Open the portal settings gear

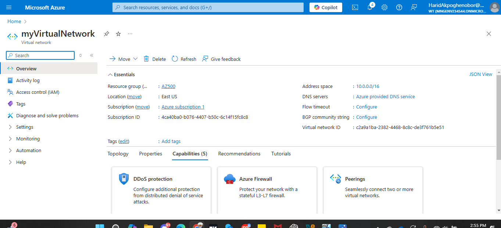[x=384, y=7]
